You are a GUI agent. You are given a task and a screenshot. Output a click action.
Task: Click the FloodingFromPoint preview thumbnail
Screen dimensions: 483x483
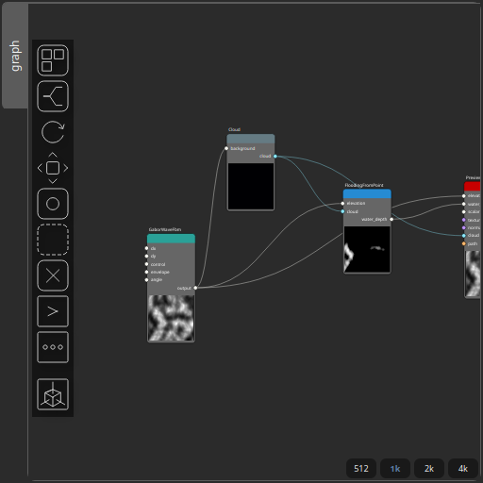click(x=367, y=249)
